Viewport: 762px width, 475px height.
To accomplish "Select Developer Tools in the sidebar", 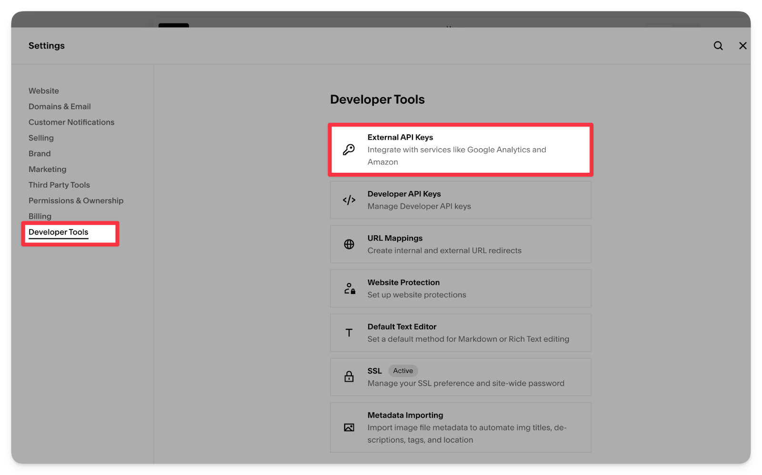I will (59, 232).
